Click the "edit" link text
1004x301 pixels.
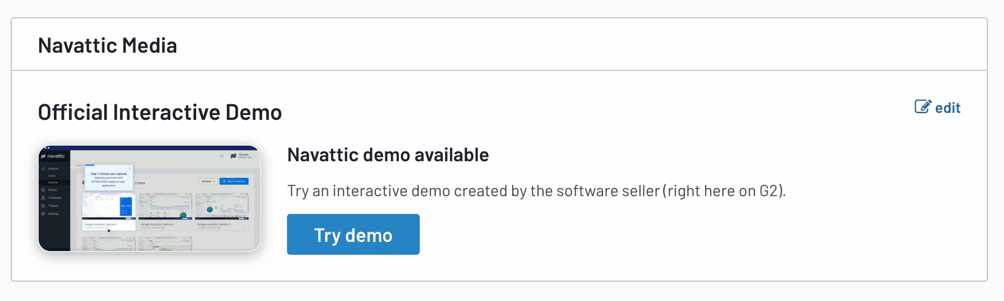pyautogui.click(x=948, y=108)
